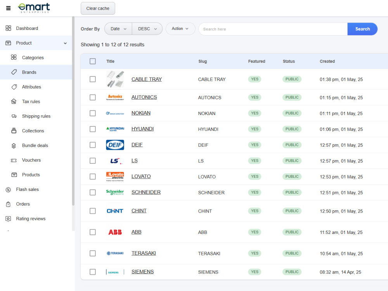
Task: Click the Attributes tag icon
Action: point(14,87)
